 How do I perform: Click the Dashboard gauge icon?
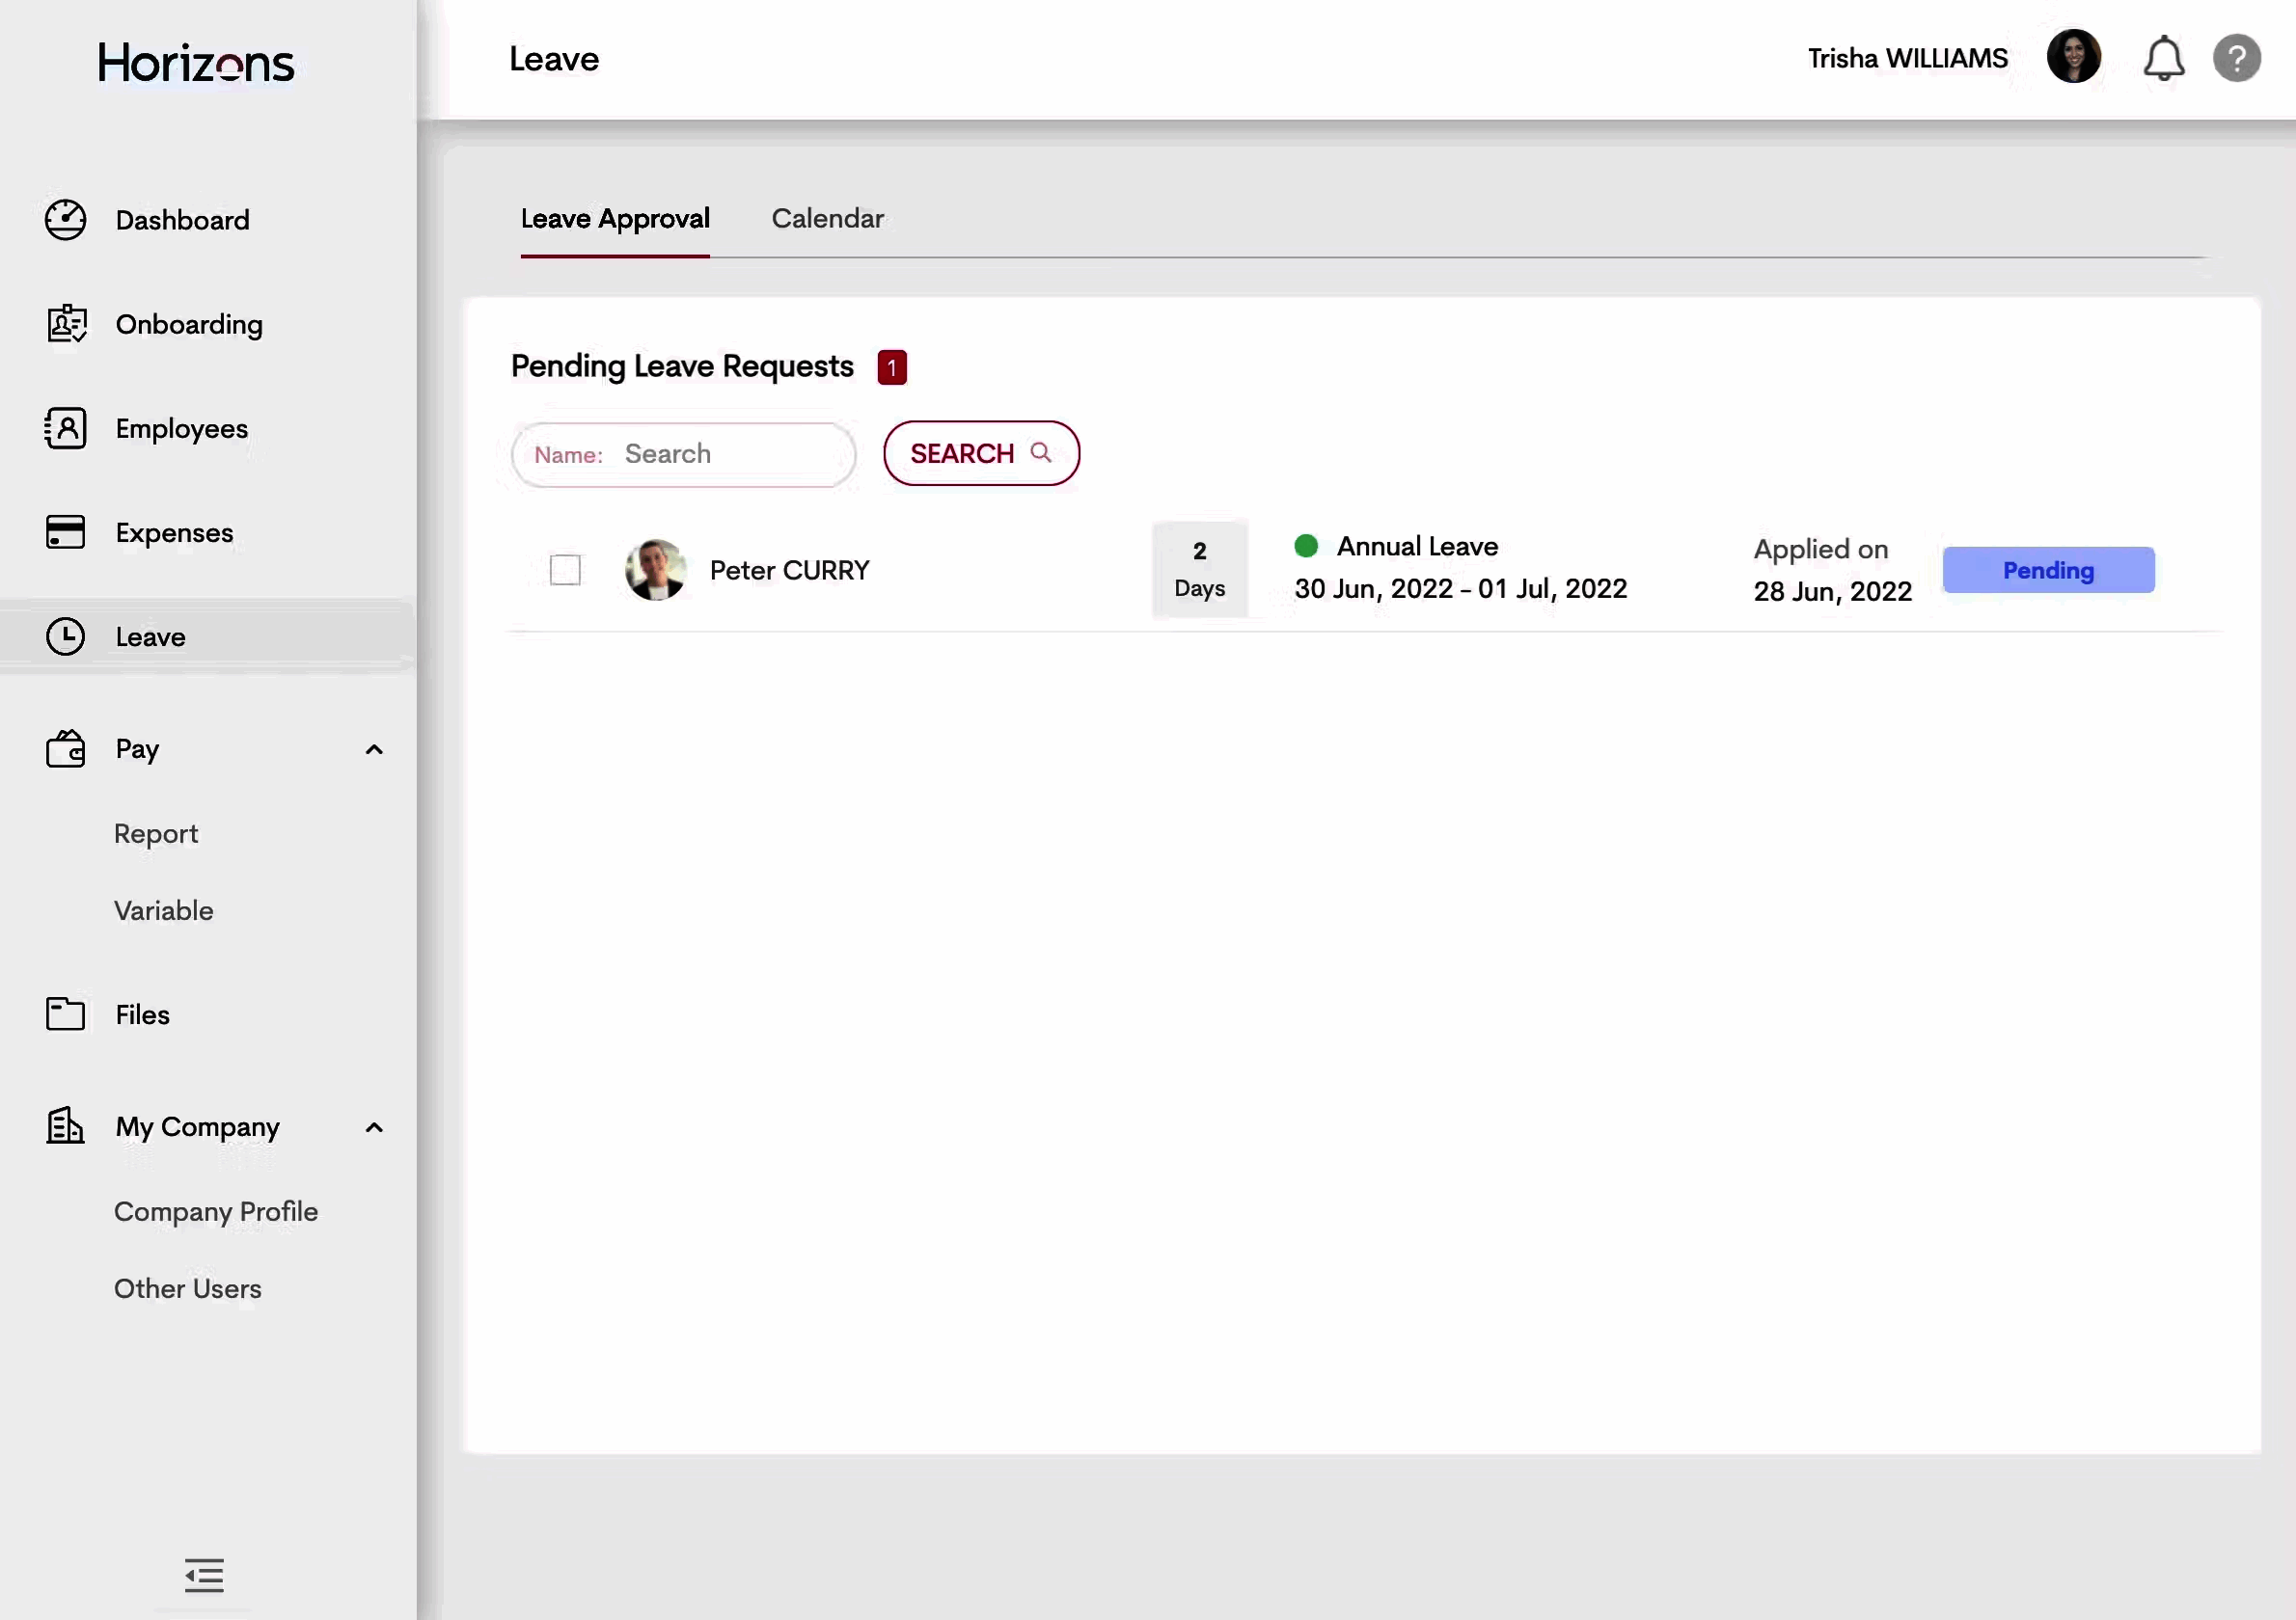[66, 220]
